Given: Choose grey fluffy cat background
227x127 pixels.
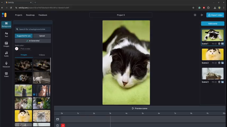Looking at the screenshot, I should [41, 116].
